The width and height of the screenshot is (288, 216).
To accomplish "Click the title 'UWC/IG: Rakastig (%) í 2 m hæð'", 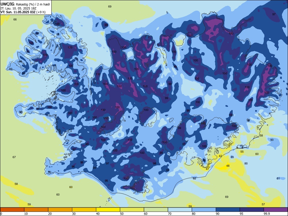I will [x=25, y=4].
